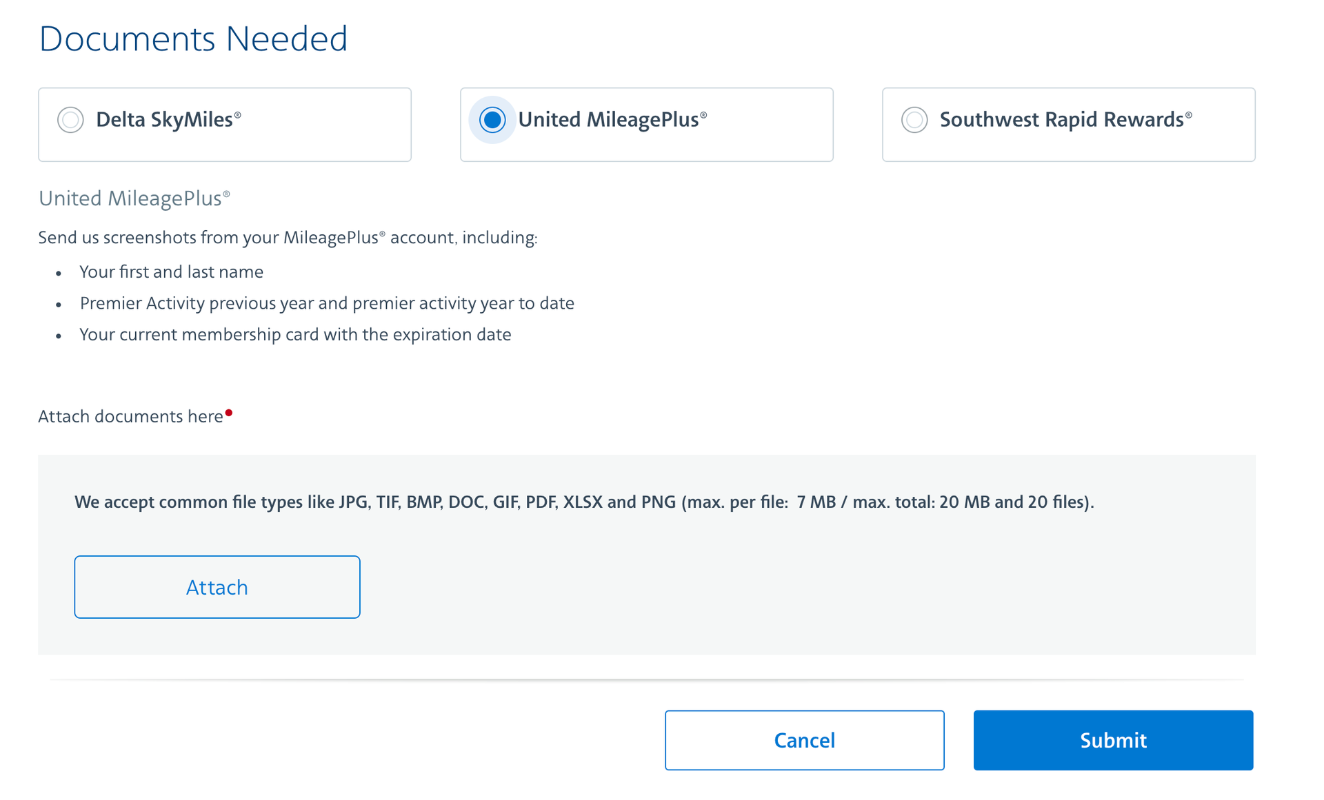
Task: Select the United MileagePlus radio button
Action: click(x=492, y=120)
